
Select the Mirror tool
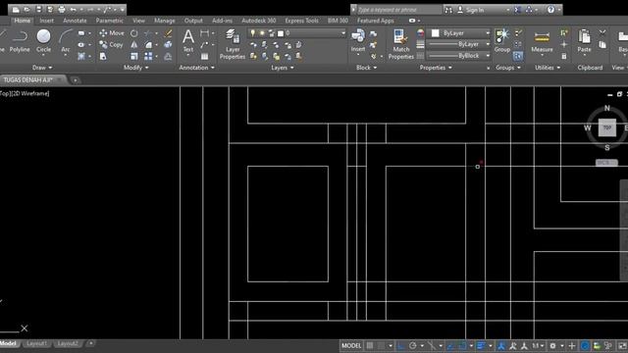(x=134, y=45)
